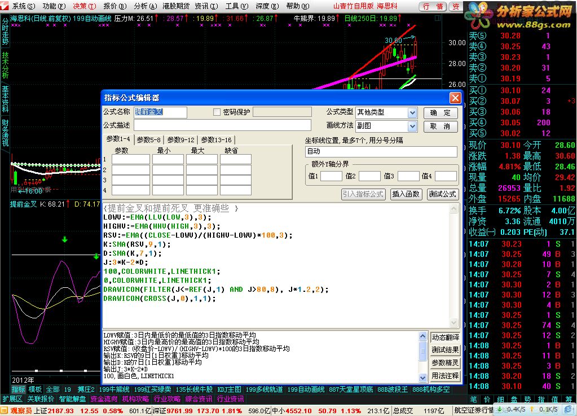Select the 财务透视 sidebar tab

pyautogui.click(x=5, y=133)
